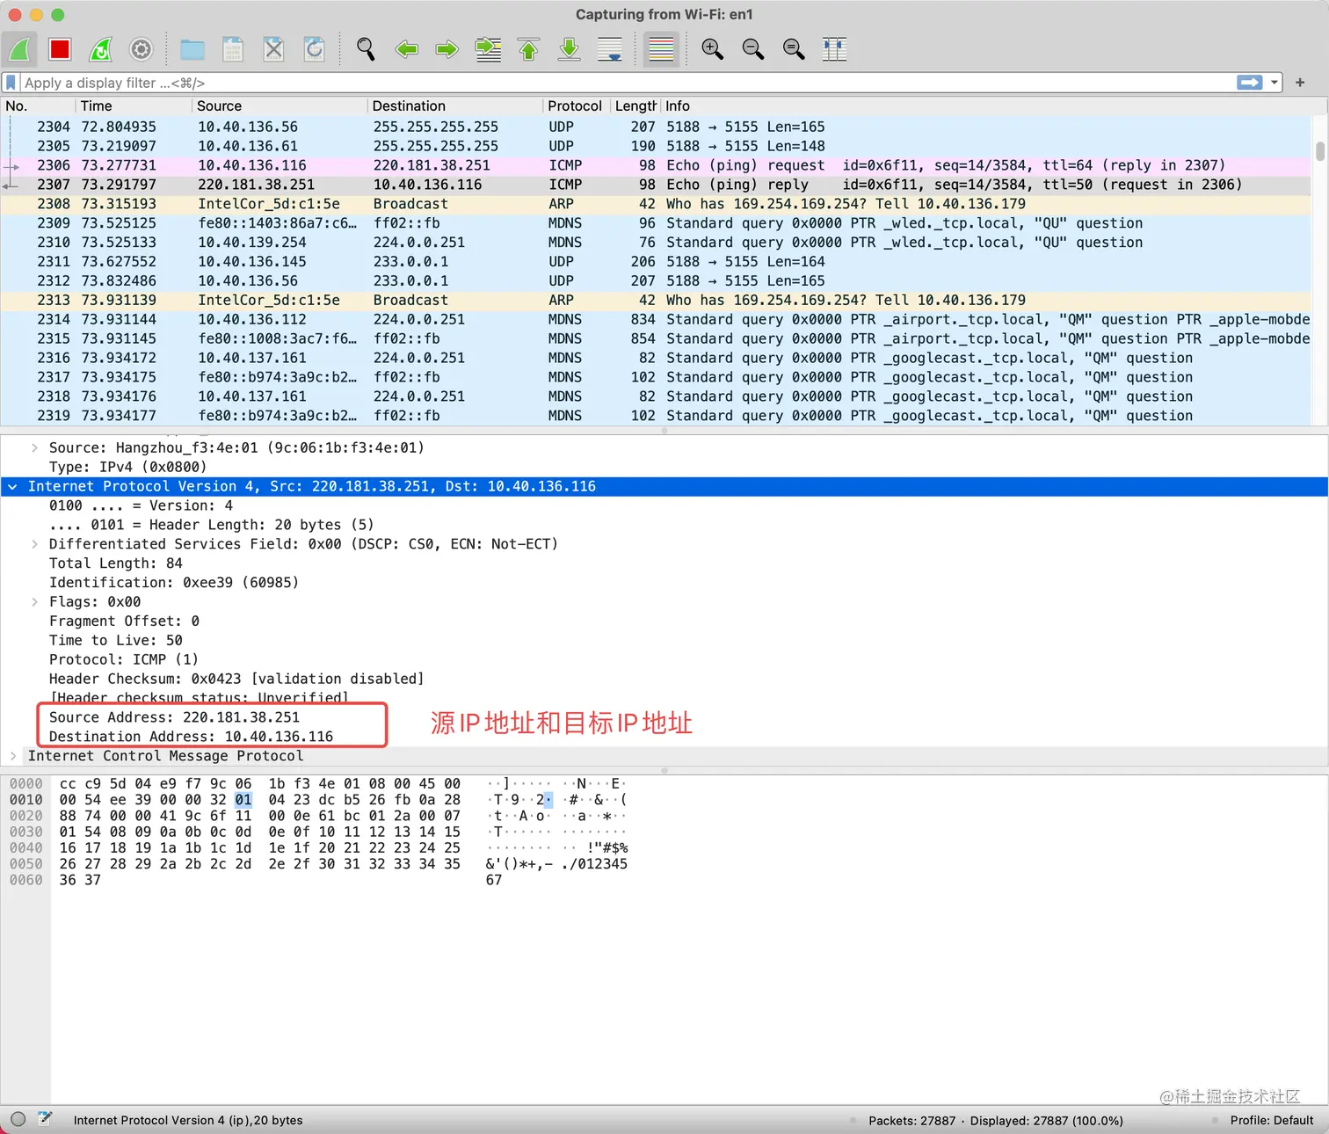Open a capture file folder icon
Image resolution: width=1329 pixels, height=1134 pixels.
(192, 49)
